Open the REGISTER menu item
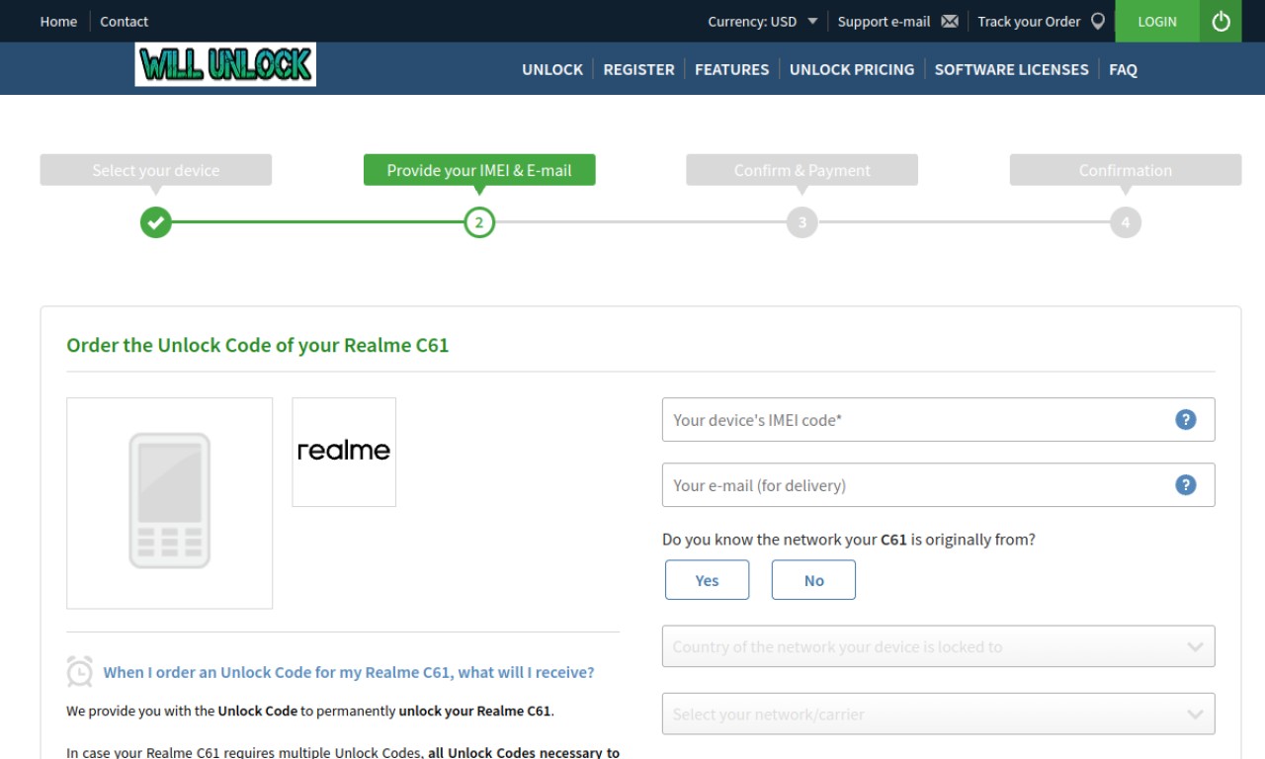The height and width of the screenshot is (759, 1265). [638, 69]
